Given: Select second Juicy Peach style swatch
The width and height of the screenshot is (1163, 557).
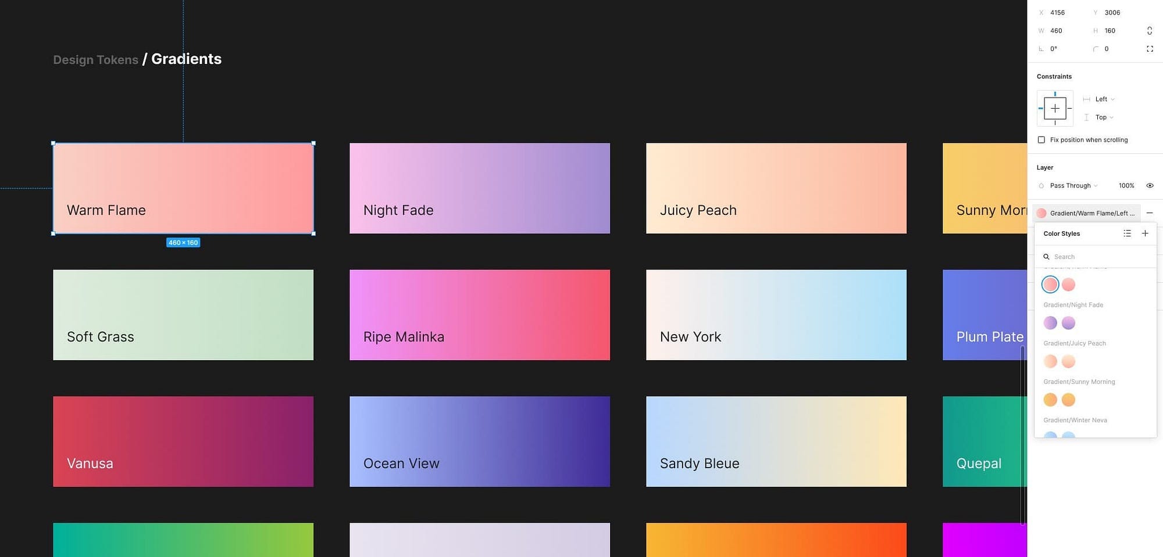Looking at the screenshot, I should click(x=1068, y=361).
